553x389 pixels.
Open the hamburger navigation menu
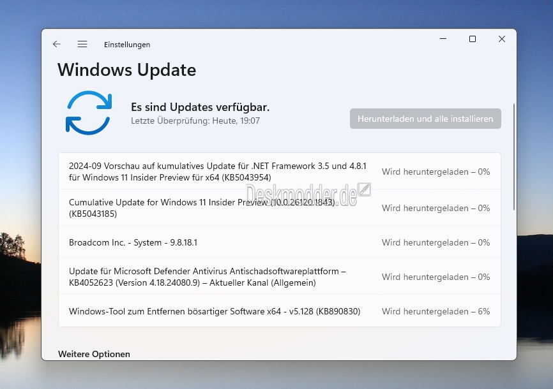coord(82,44)
